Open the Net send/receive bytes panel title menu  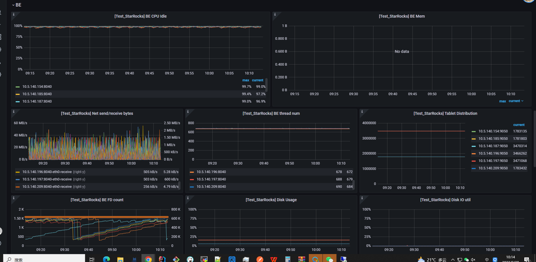(x=97, y=113)
